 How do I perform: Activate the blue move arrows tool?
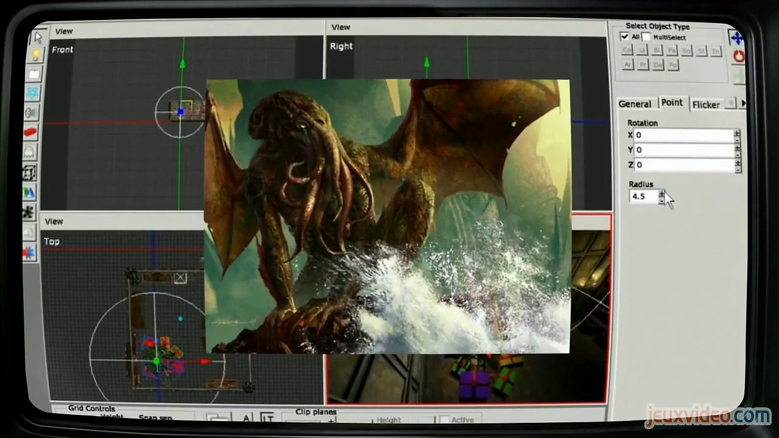click(x=737, y=38)
